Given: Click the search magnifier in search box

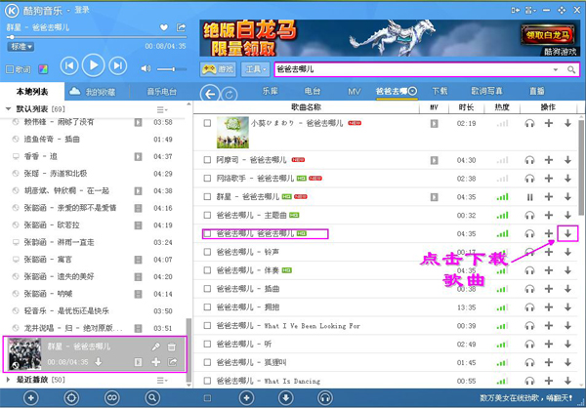Looking at the screenshot, I should [571, 69].
